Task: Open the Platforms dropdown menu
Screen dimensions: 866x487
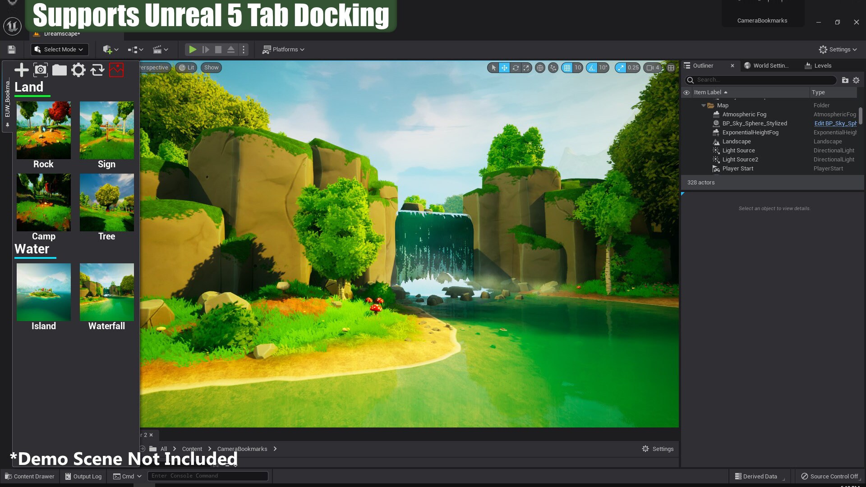Action: click(284, 50)
